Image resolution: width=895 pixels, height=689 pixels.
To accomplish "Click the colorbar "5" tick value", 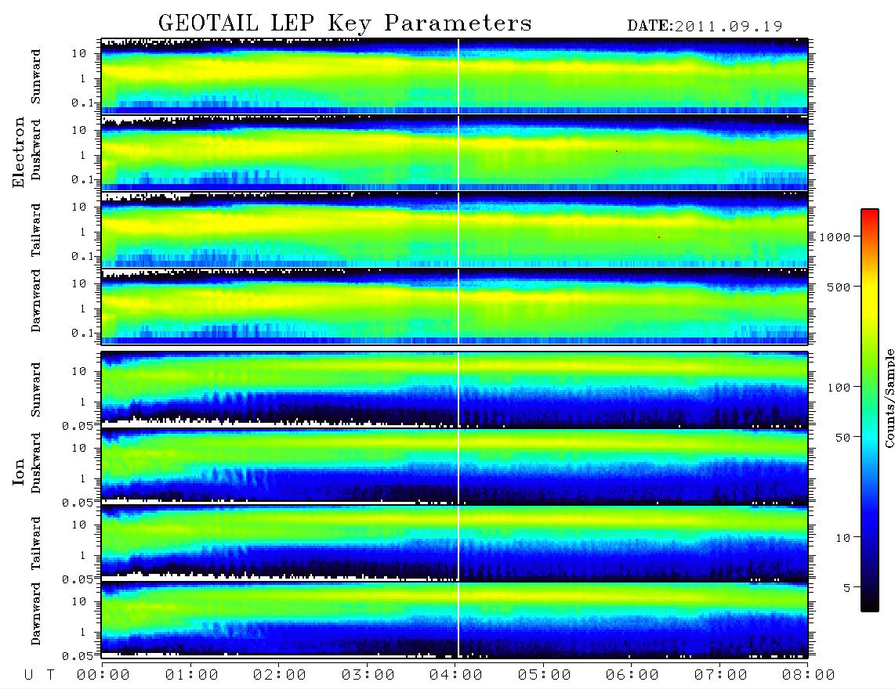I will (x=847, y=588).
